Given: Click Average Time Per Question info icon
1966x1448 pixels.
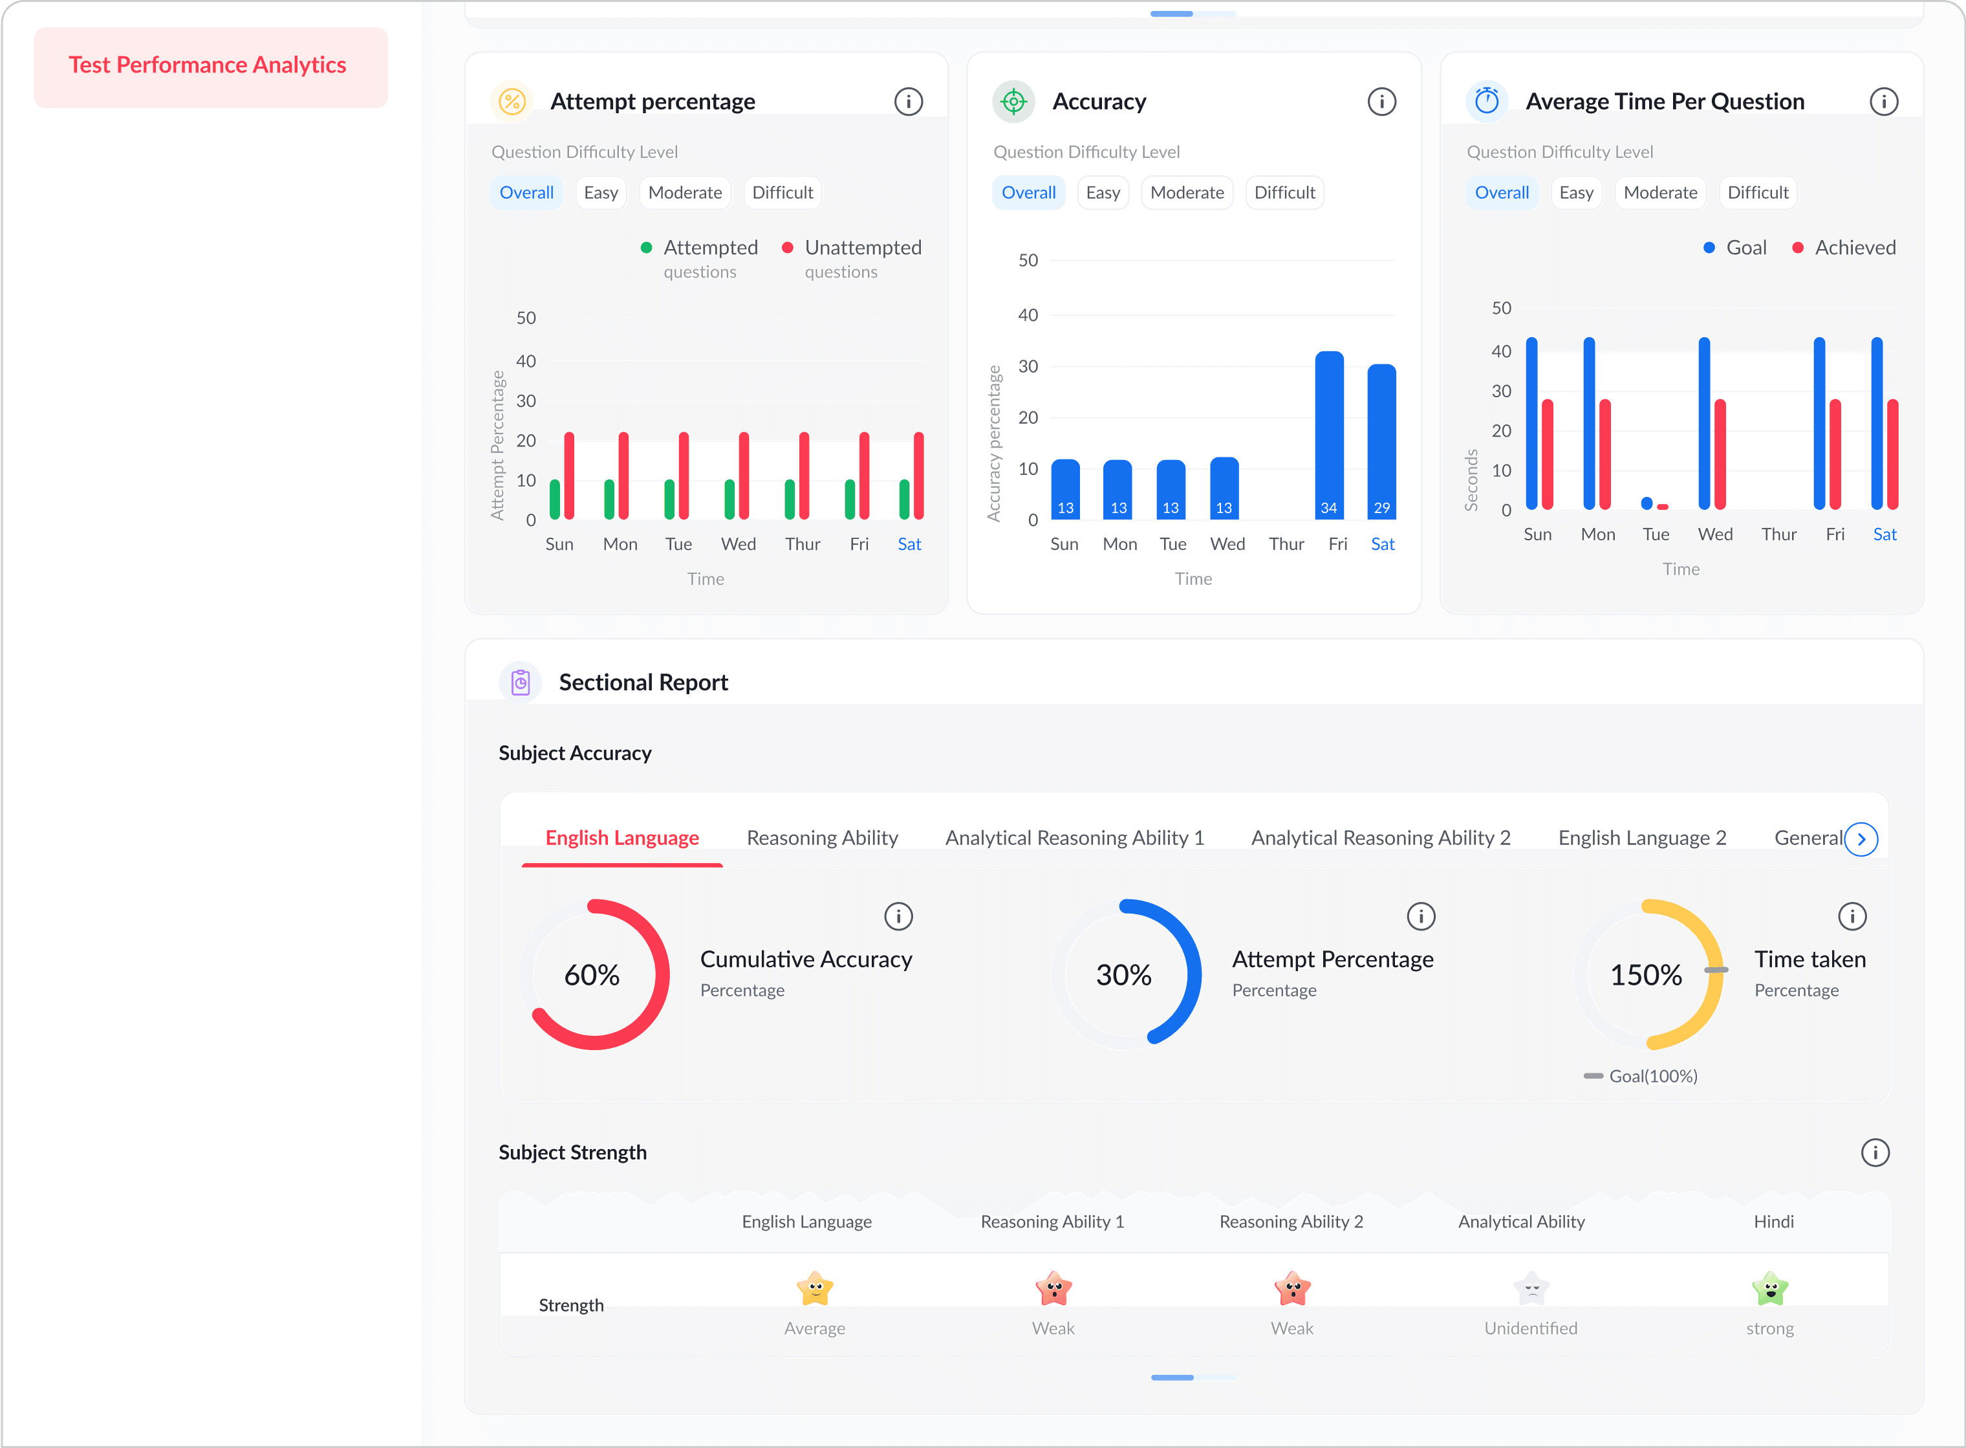Looking at the screenshot, I should tap(1883, 102).
